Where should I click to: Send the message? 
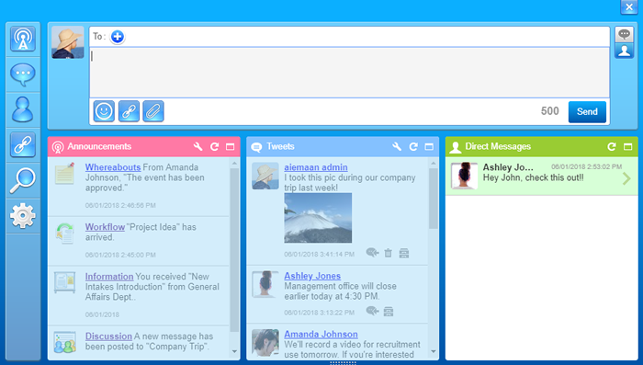pos(587,111)
